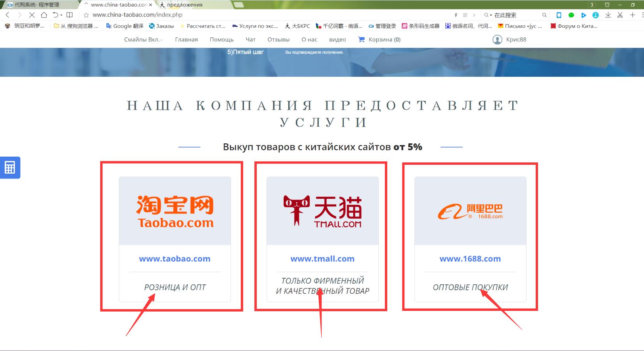Bookmark page with the star icon

(86, 15)
